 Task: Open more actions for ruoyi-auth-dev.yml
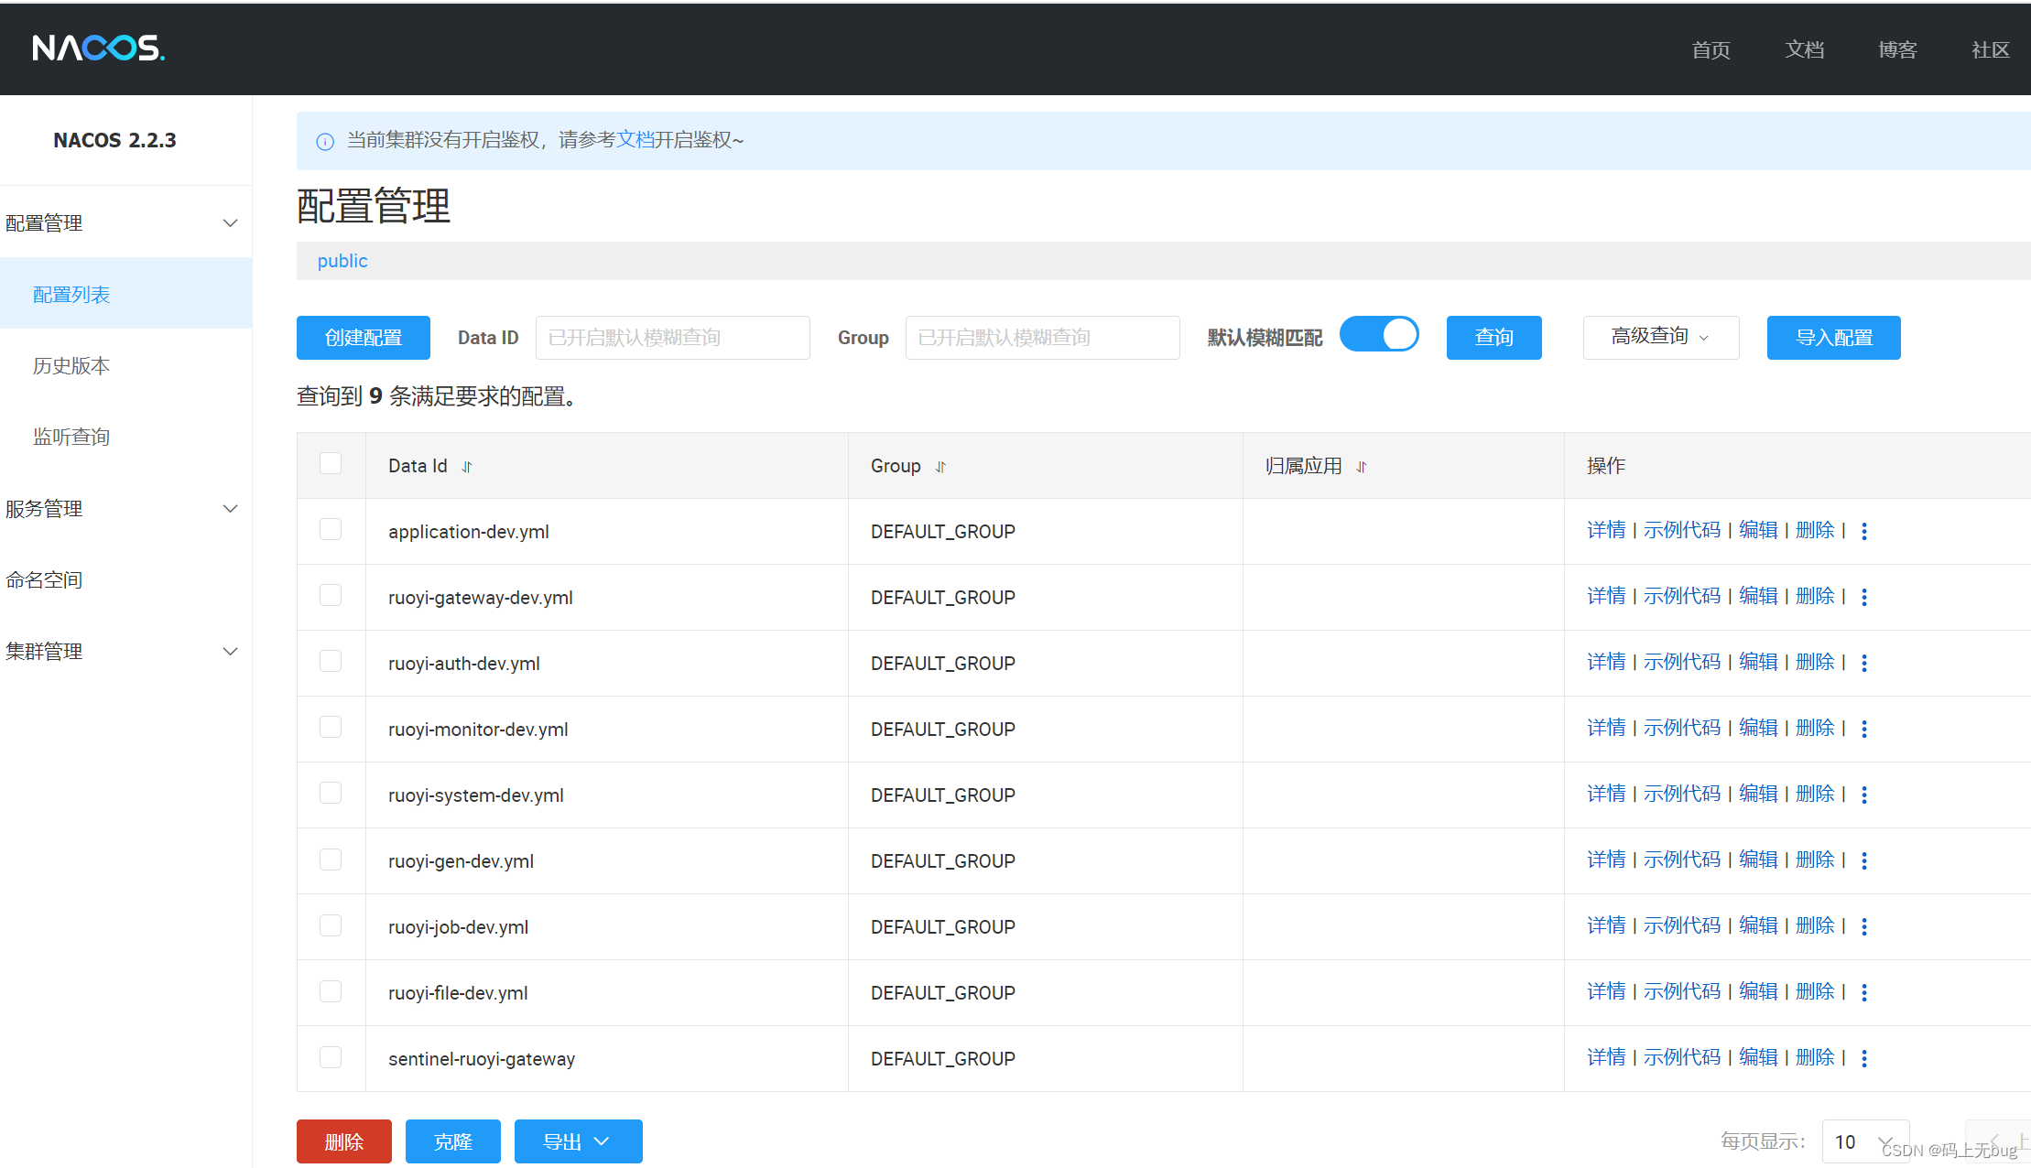tap(1864, 663)
